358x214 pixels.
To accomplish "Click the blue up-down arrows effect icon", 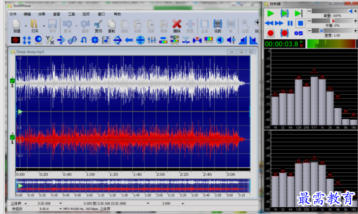I will point(27,40).
